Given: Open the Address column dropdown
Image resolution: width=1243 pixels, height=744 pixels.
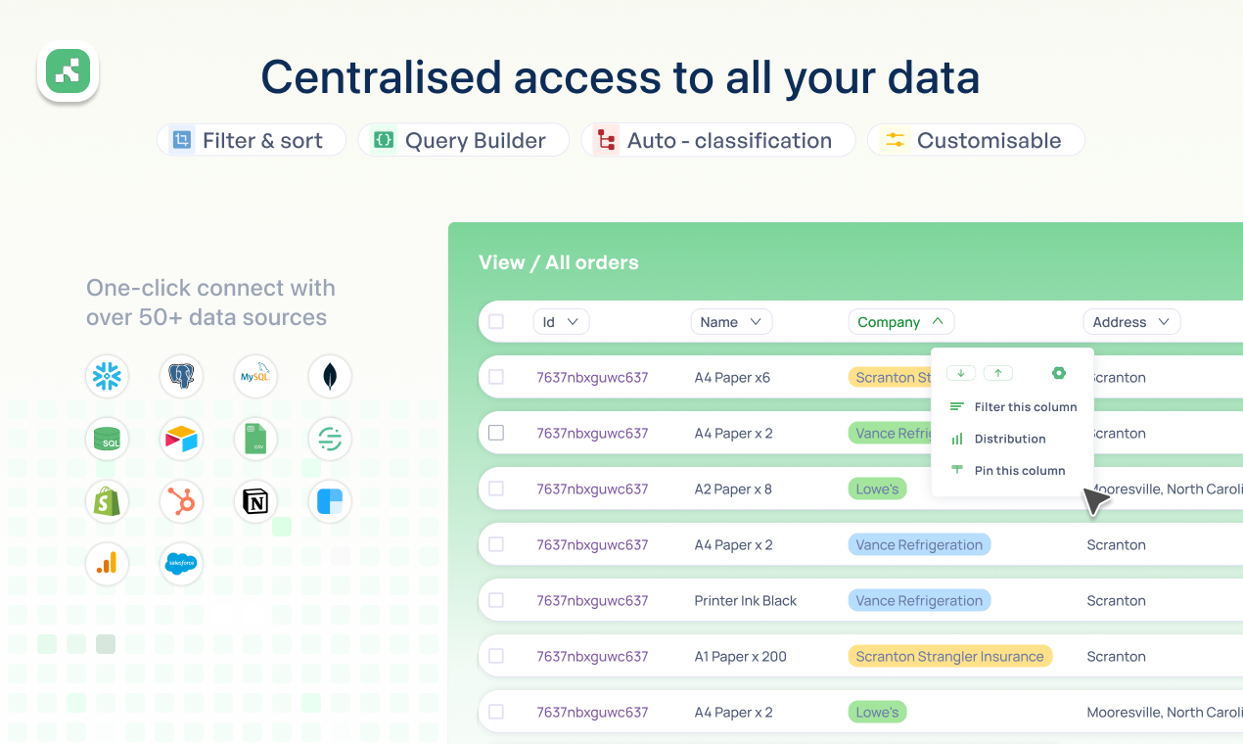Looking at the screenshot, I should click(x=1131, y=322).
